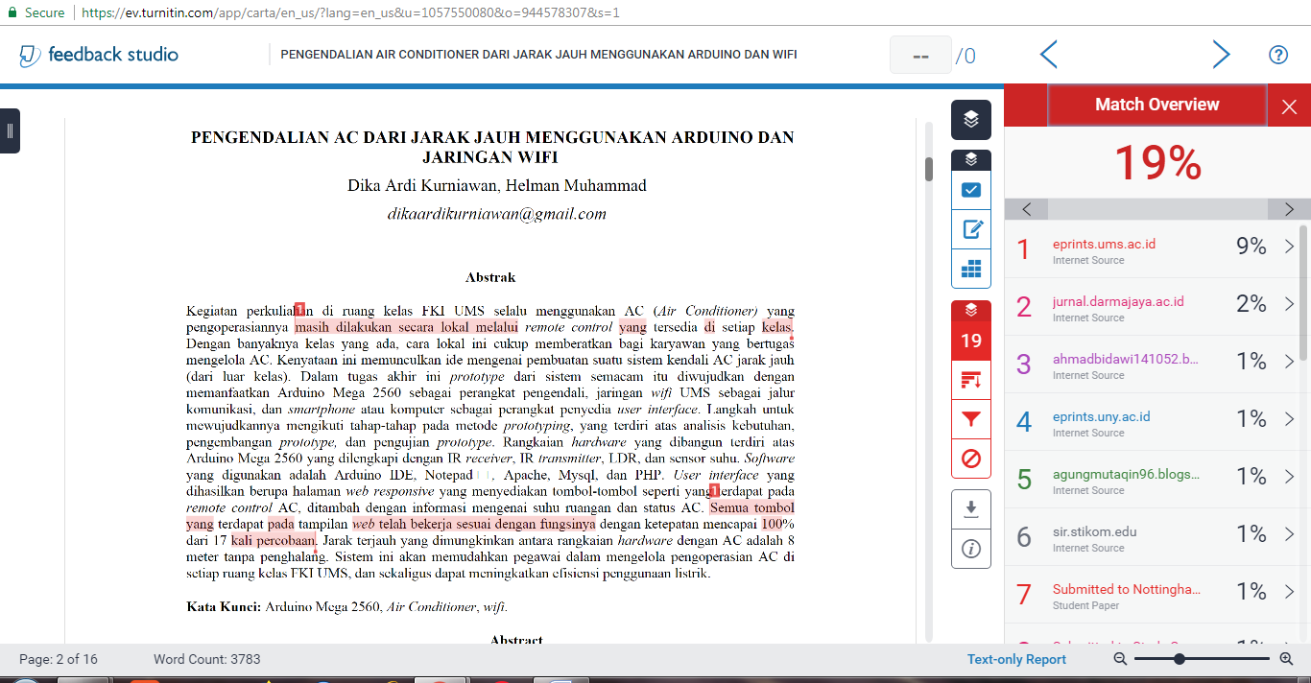Adjust the document zoom slider

click(1179, 659)
